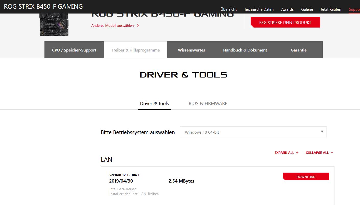Click the Intel LAN-Treiber description
This screenshot has height=205, width=360.
123,189
